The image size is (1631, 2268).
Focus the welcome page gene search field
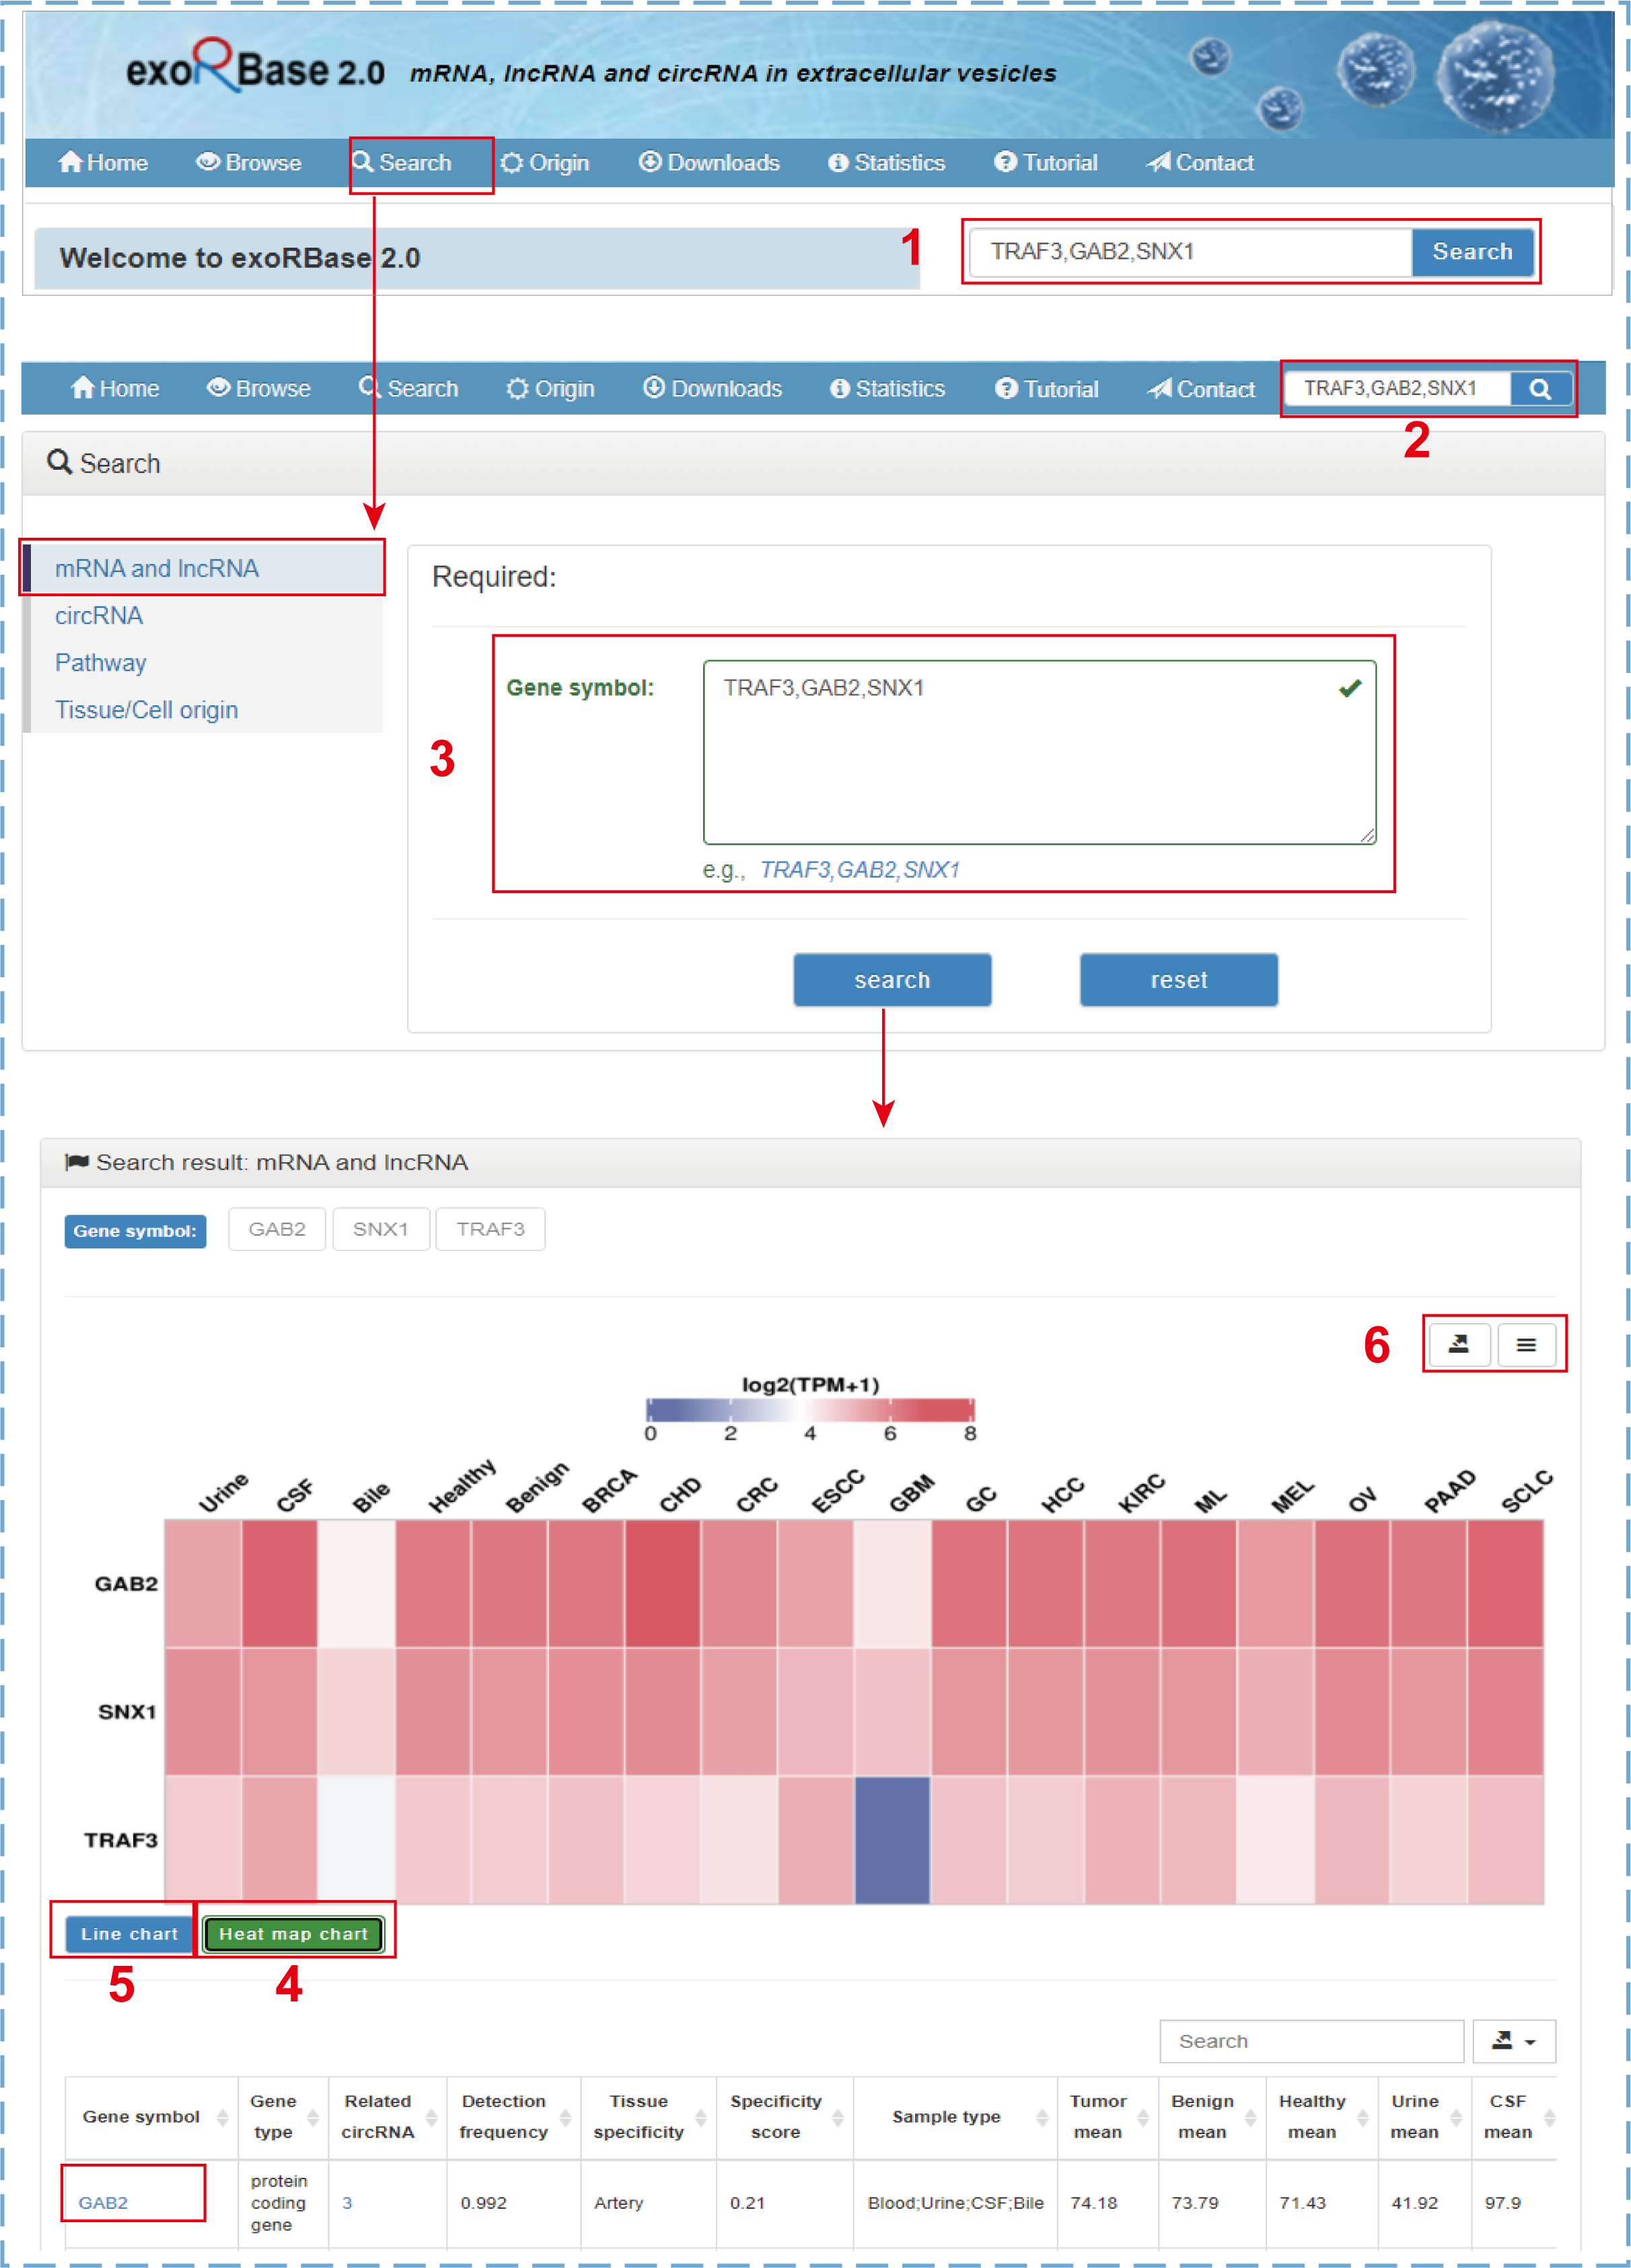(x=1190, y=252)
